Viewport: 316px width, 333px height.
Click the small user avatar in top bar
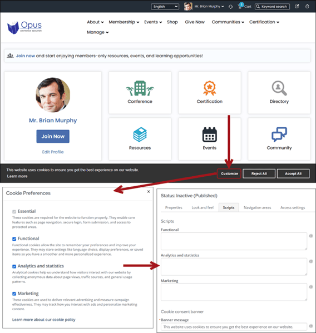tap(188, 6)
